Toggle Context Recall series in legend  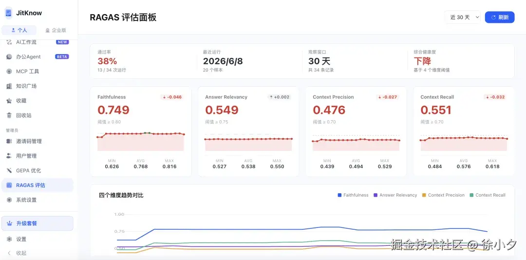(488, 195)
